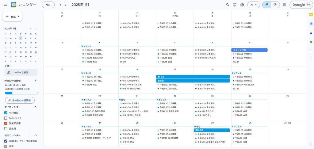Open その他の分析情報 button

pyautogui.click(x=20, y=100)
